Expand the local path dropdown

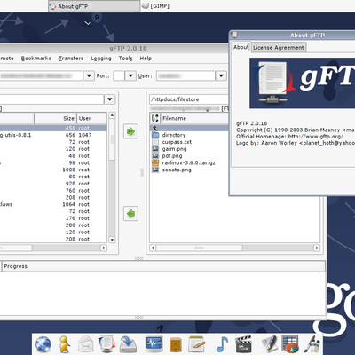(x=110, y=99)
